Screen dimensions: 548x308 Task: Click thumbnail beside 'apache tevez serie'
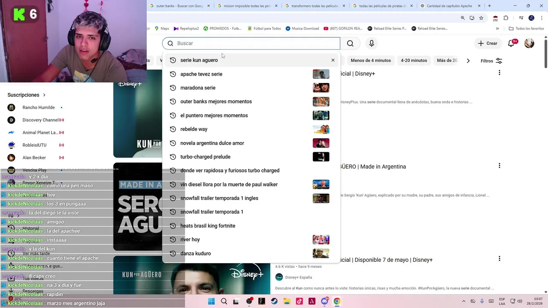(321, 74)
